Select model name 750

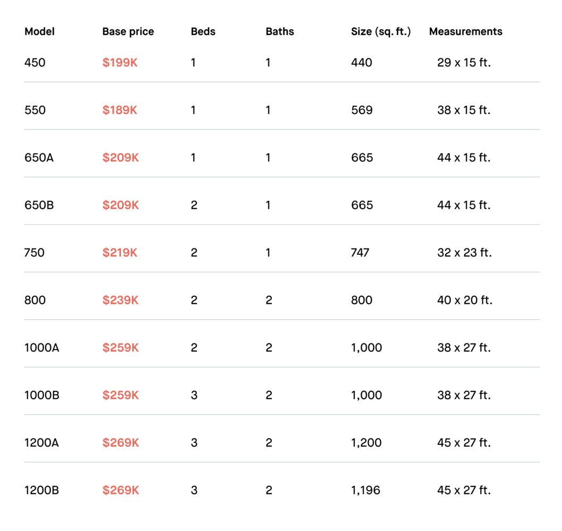[35, 253]
